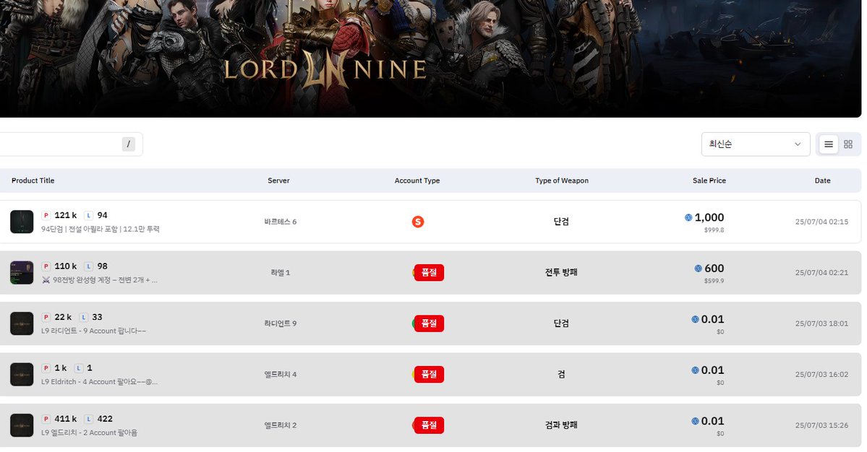Open listing 'L9 Eldritch - 4 Account'
The height and width of the screenshot is (452, 867).
click(100, 381)
